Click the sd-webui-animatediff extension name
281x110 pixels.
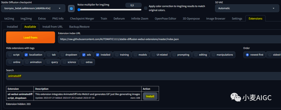pyautogui.click(x=20, y=94)
